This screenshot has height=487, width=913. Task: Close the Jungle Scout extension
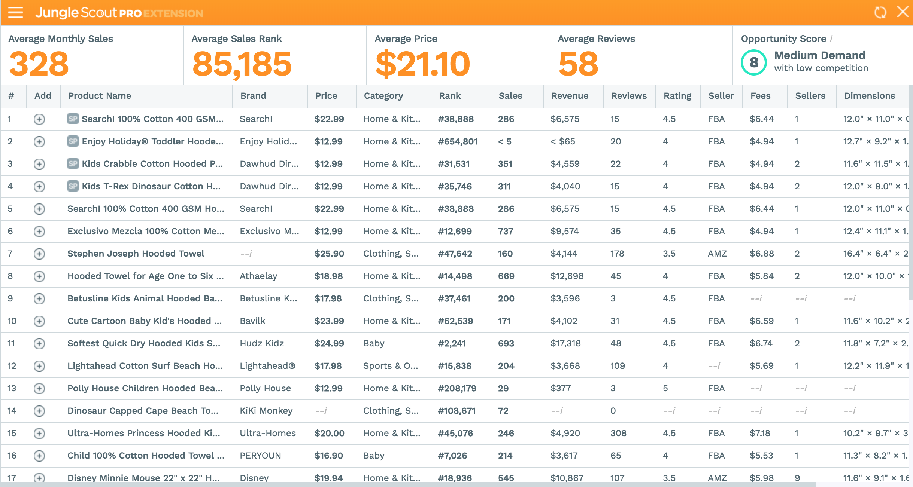903,12
